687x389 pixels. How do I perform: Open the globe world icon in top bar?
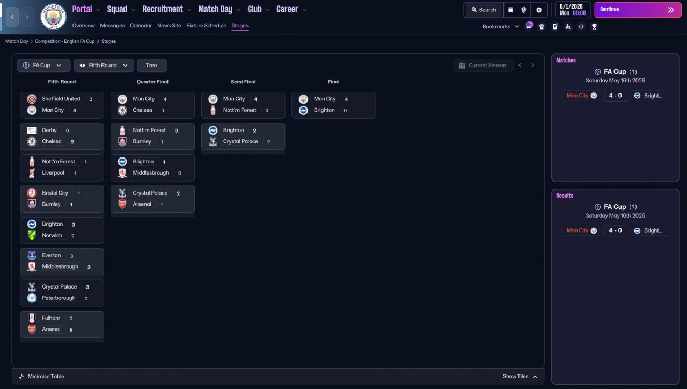pyautogui.click(x=524, y=10)
